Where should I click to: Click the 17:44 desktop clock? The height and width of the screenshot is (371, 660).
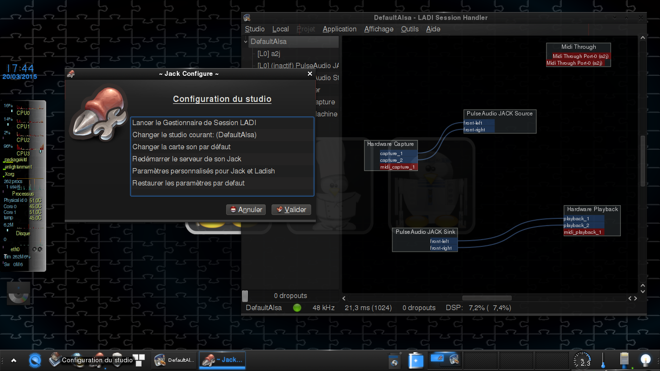[21, 68]
